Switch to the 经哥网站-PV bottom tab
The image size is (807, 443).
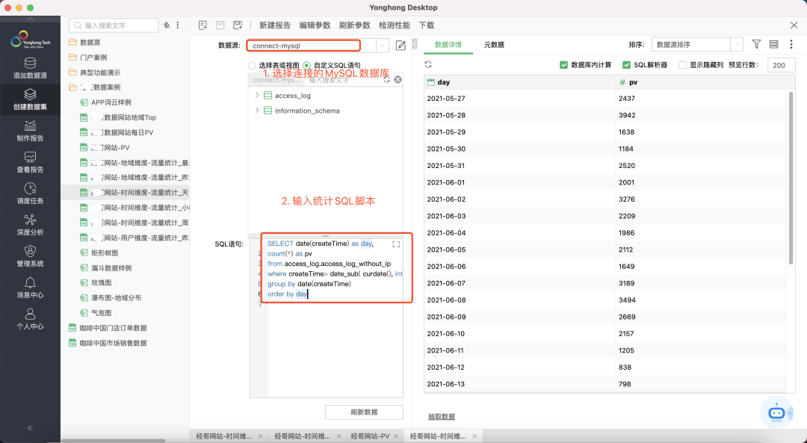point(370,436)
